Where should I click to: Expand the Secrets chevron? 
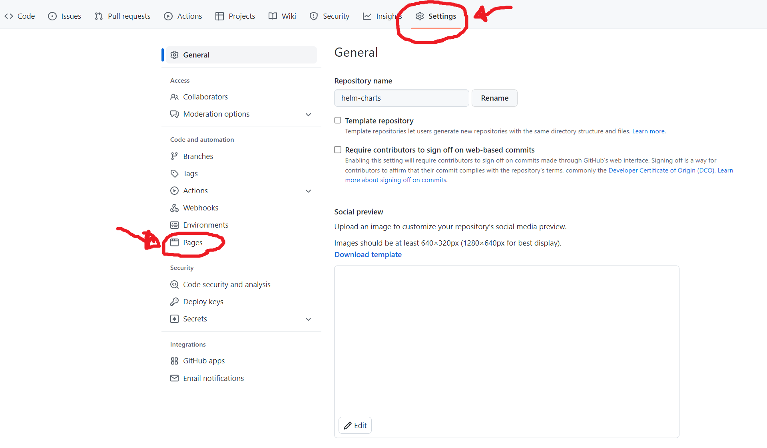click(x=308, y=319)
